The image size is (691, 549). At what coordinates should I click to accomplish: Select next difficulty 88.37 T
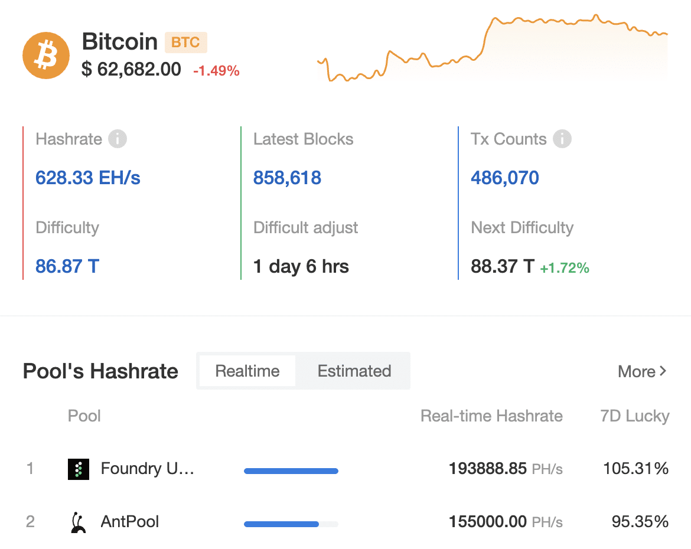pyautogui.click(x=503, y=267)
